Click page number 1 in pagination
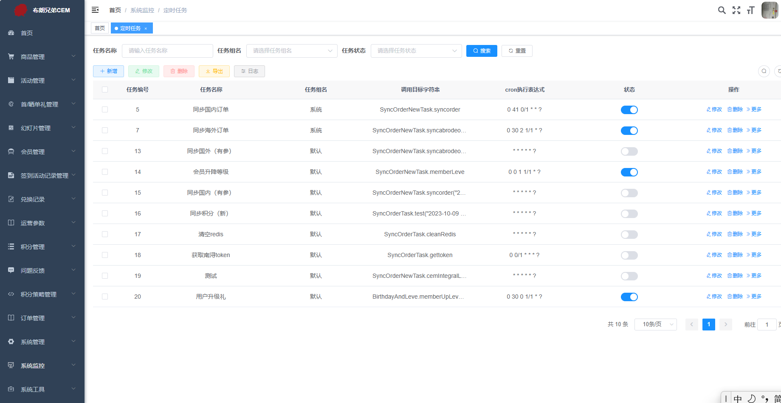 point(708,325)
